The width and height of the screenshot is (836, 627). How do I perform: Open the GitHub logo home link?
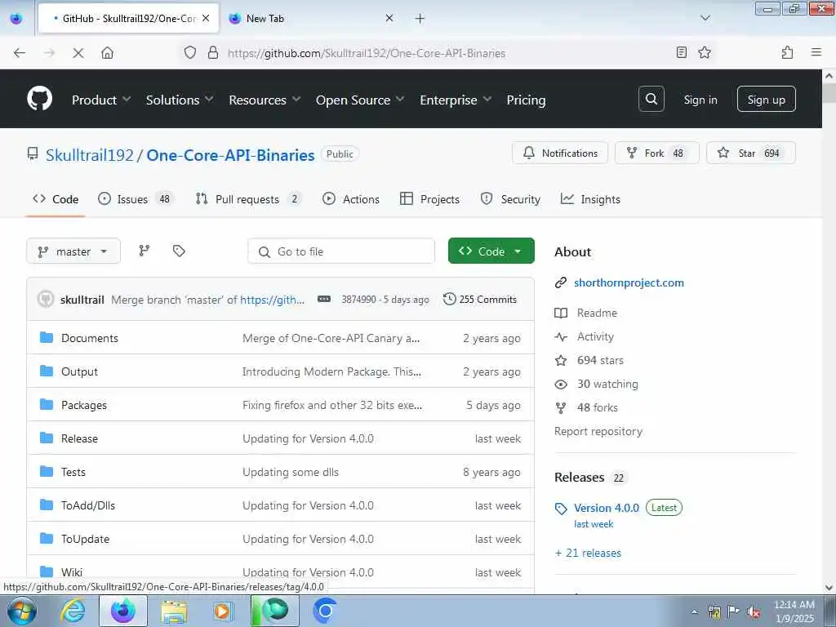[x=39, y=99]
